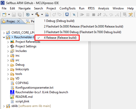Image resolution: width=136 pixels, height=109 pixels.
Task: Click the Step Into icon
Action: click(105, 15)
